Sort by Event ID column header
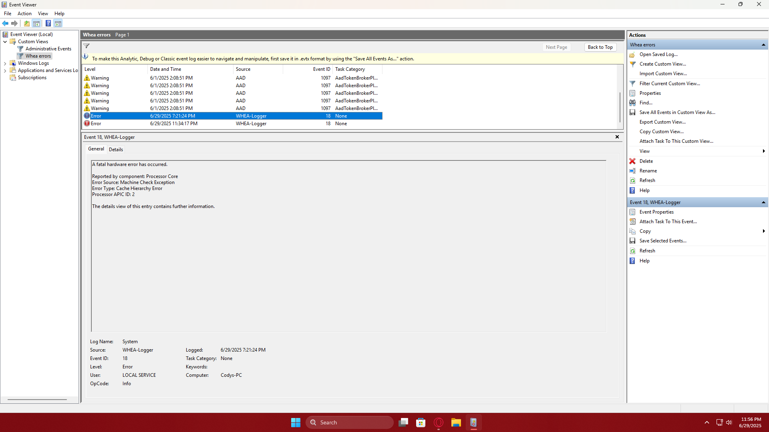This screenshot has width=769, height=432. (308, 69)
